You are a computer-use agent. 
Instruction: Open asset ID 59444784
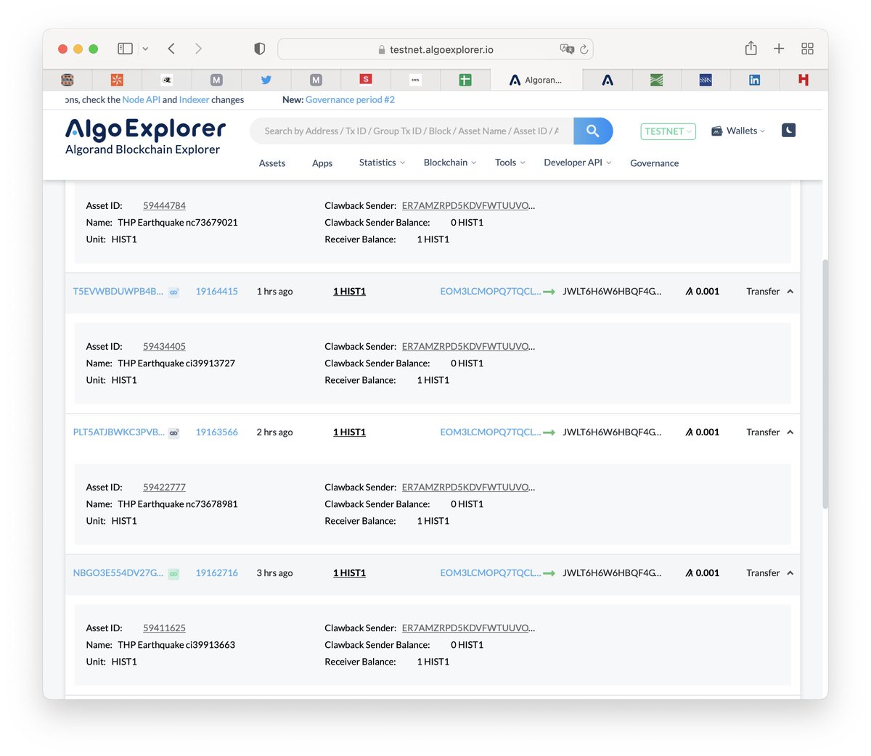(x=164, y=205)
